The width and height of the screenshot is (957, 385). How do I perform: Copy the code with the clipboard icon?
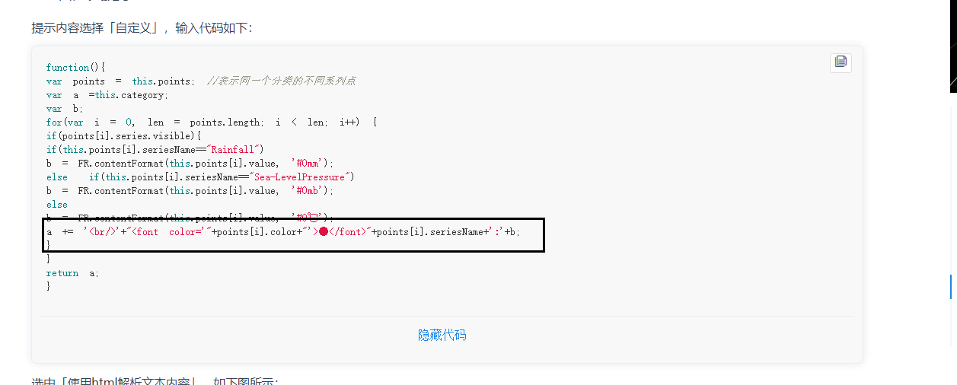841,62
